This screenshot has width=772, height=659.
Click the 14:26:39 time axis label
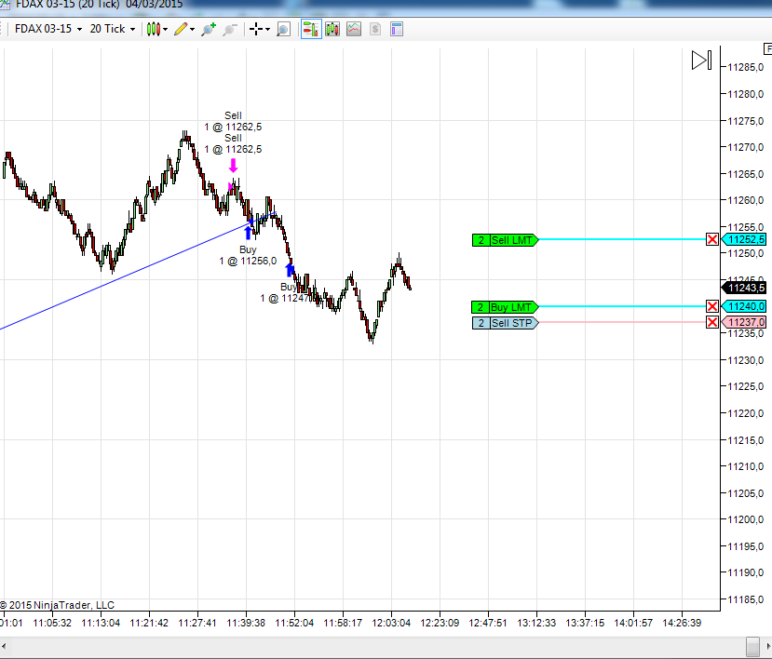pyautogui.click(x=682, y=623)
